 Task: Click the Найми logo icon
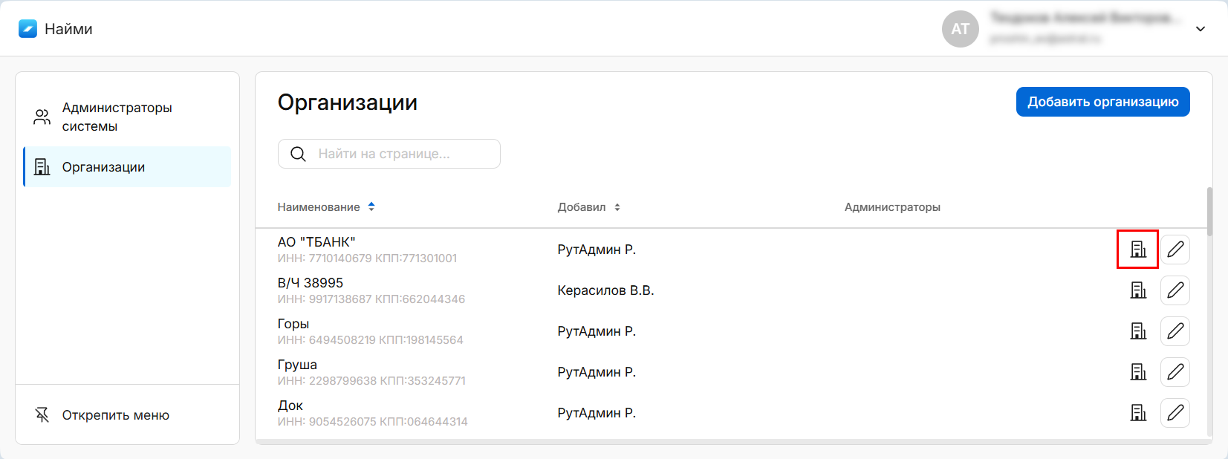pyautogui.click(x=27, y=29)
